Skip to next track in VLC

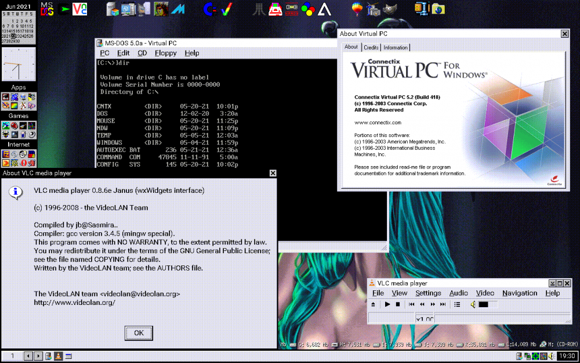pyautogui.click(x=443, y=304)
